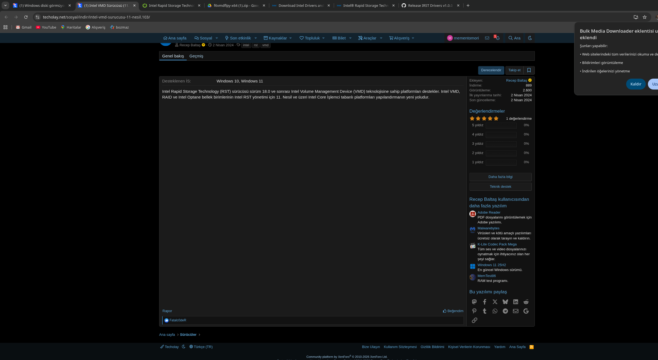Open Malwarebytes resource link
The width and height of the screenshot is (658, 360).
(x=488, y=228)
